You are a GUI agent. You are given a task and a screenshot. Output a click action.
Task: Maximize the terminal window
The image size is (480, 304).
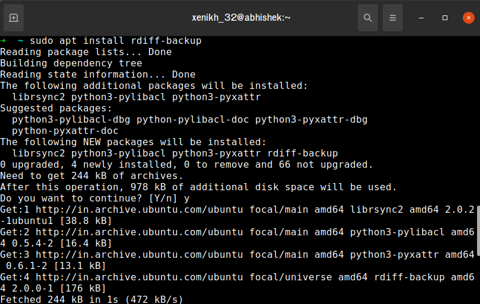(445, 18)
